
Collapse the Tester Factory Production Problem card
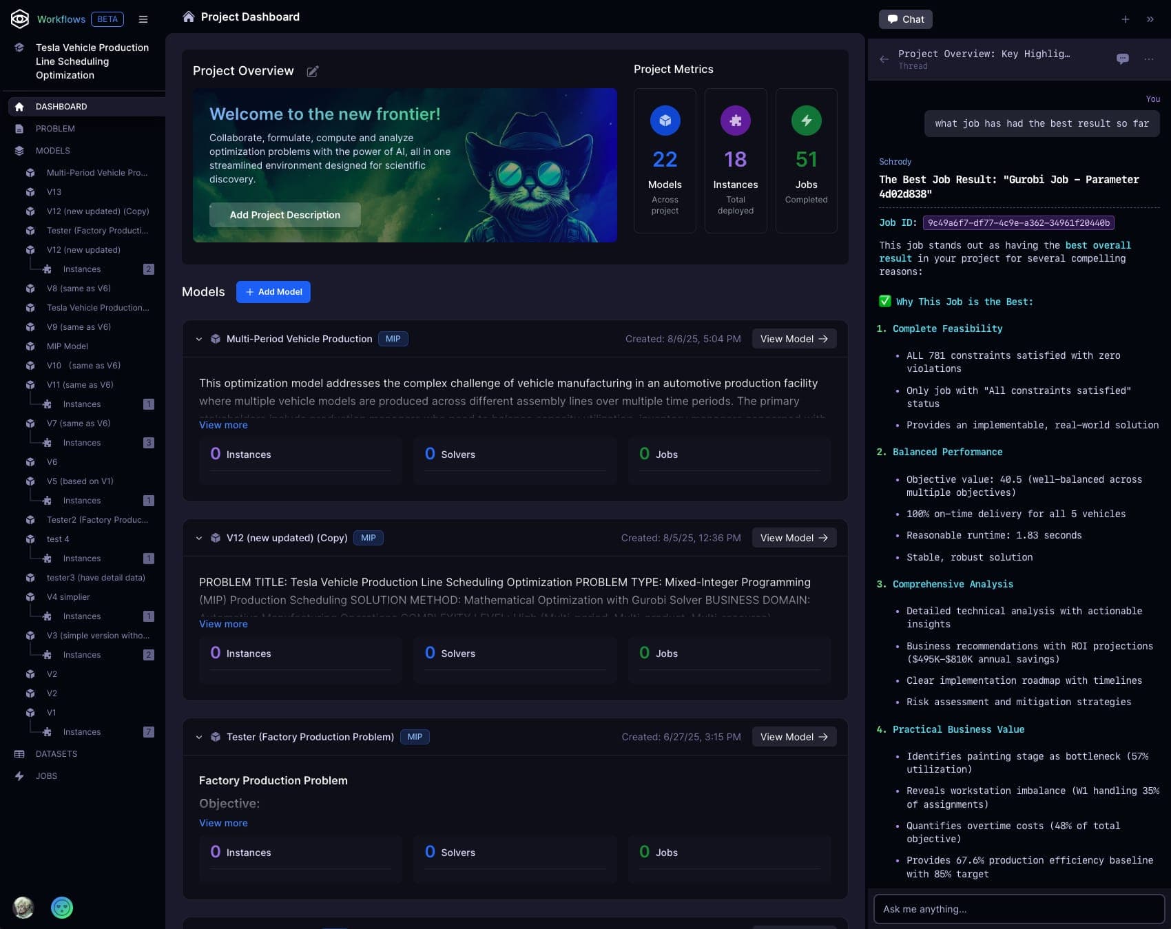click(x=199, y=736)
